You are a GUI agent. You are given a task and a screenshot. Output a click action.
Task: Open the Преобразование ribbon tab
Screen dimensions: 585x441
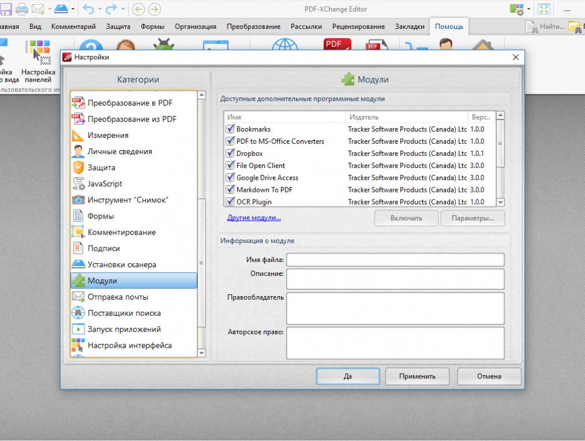(x=254, y=27)
